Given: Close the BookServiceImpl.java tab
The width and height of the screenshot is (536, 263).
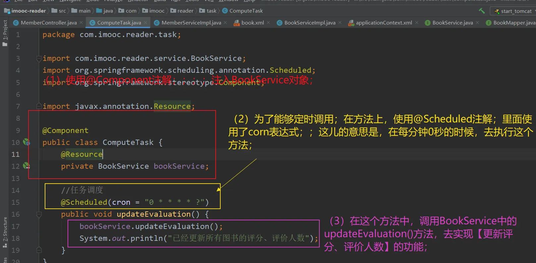Looking at the screenshot, I should (340, 22).
